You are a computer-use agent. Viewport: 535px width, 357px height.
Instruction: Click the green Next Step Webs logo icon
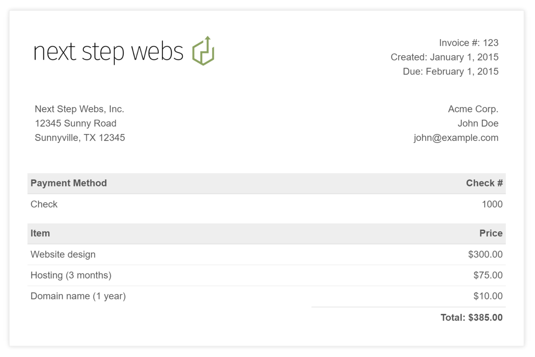pos(203,51)
